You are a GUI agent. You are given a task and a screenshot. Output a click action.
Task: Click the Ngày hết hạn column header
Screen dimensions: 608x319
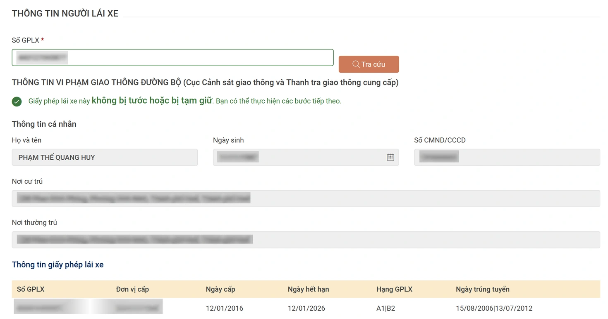tap(308, 289)
